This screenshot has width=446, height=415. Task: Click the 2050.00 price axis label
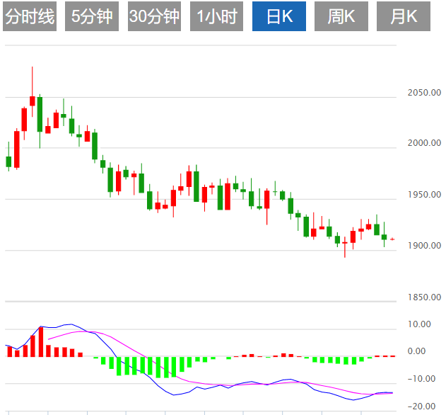click(424, 93)
